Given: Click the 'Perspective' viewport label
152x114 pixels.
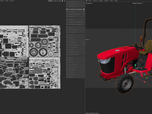Looking at the screenshot, I should (x=89, y=3).
